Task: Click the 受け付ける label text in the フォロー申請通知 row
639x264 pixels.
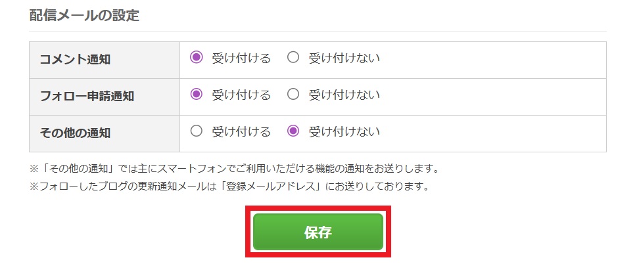Action: [x=241, y=95]
